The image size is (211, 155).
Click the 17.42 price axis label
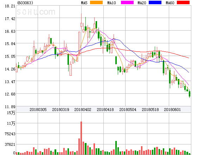[10, 19]
